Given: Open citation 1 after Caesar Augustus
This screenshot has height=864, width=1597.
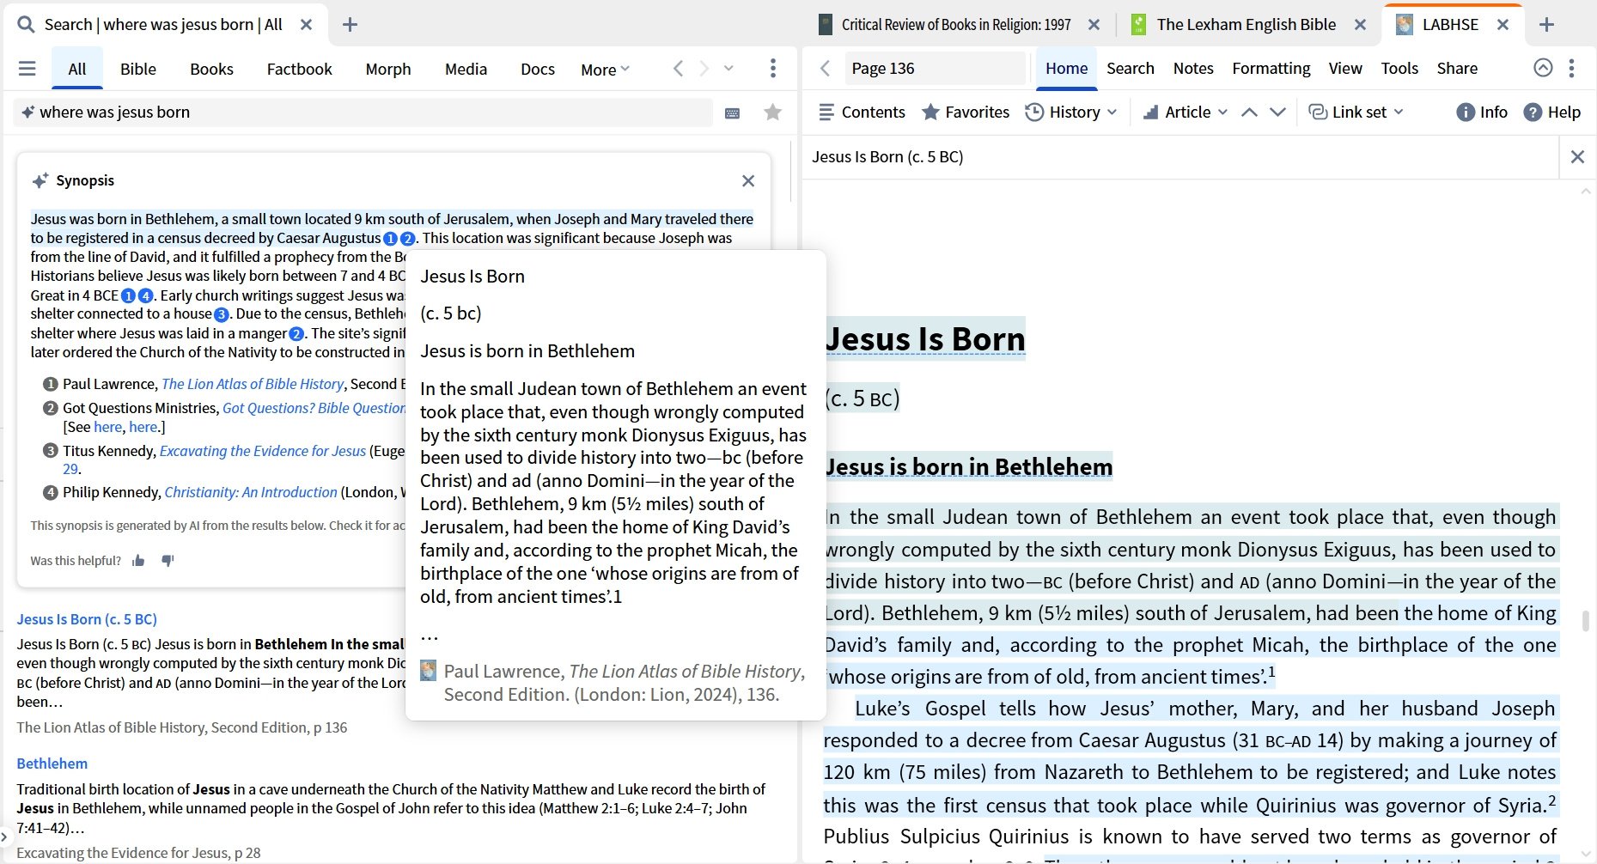Looking at the screenshot, I should pyautogui.click(x=390, y=239).
